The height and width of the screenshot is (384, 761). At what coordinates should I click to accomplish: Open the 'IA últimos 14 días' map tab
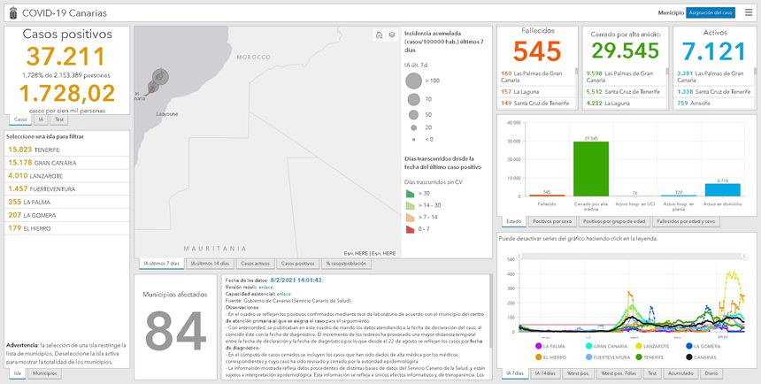(210, 264)
